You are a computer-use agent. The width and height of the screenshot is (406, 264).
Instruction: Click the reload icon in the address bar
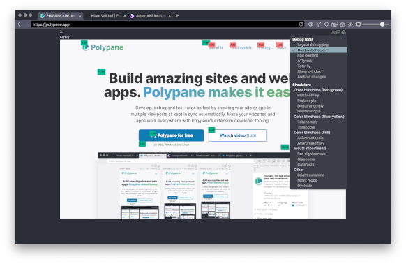click(301, 24)
